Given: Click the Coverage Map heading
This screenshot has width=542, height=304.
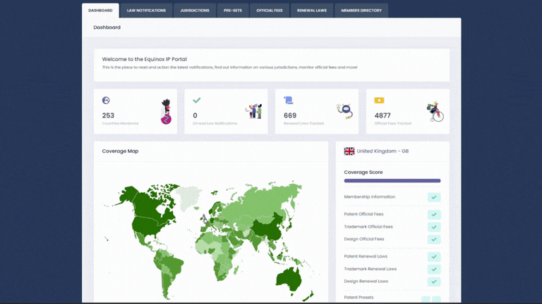Looking at the screenshot, I should 120,151.
